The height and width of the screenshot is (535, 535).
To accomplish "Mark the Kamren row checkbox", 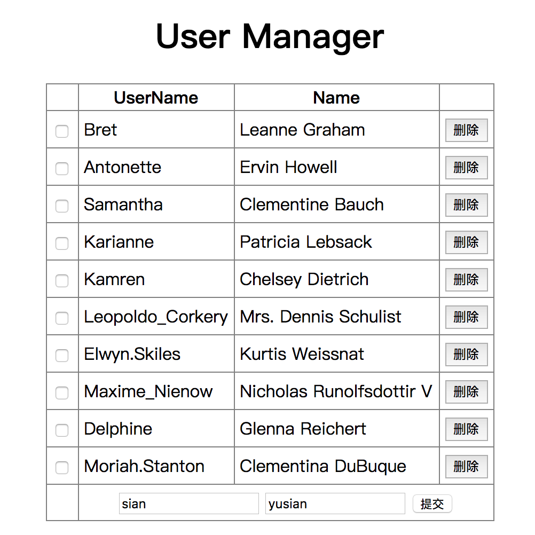I will tap(62, 280).
